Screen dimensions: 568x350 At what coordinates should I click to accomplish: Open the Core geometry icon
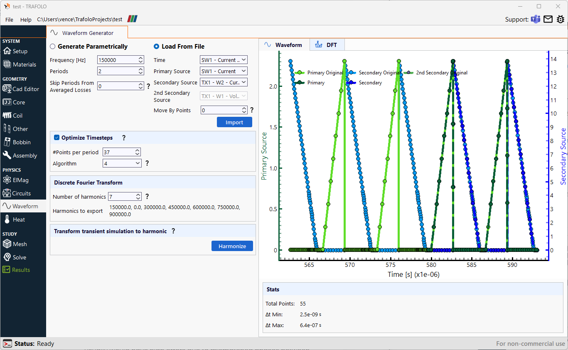7,102
